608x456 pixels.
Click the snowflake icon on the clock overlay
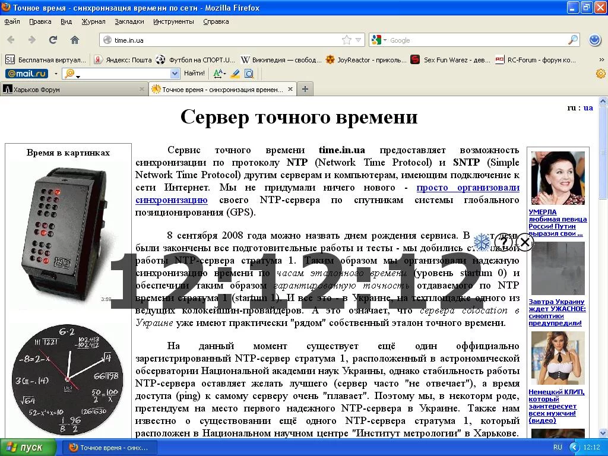click(482, 242)
